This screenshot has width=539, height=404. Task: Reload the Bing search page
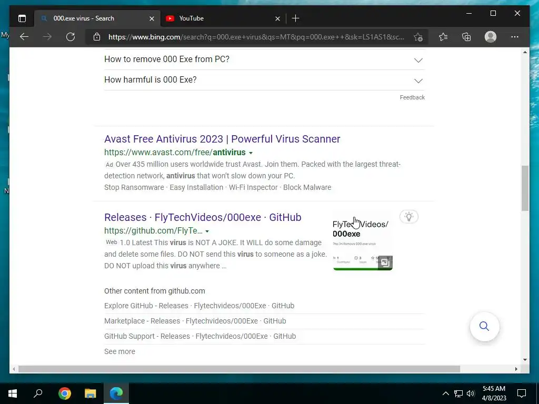(x=71, y=37)
